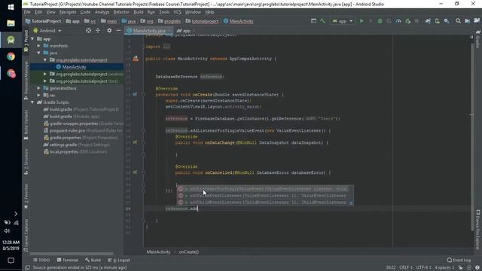Click the collapse all icon in Project panel

click(x=98, y=30)
